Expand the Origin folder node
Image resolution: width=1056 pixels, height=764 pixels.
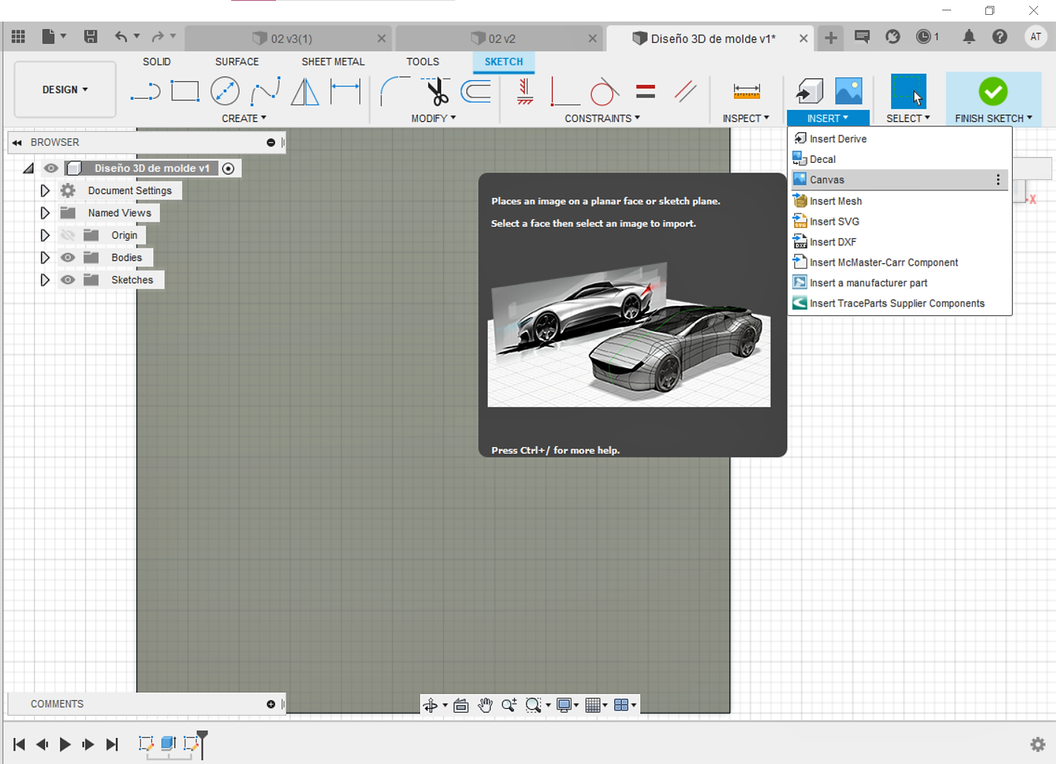coord(45,235)
